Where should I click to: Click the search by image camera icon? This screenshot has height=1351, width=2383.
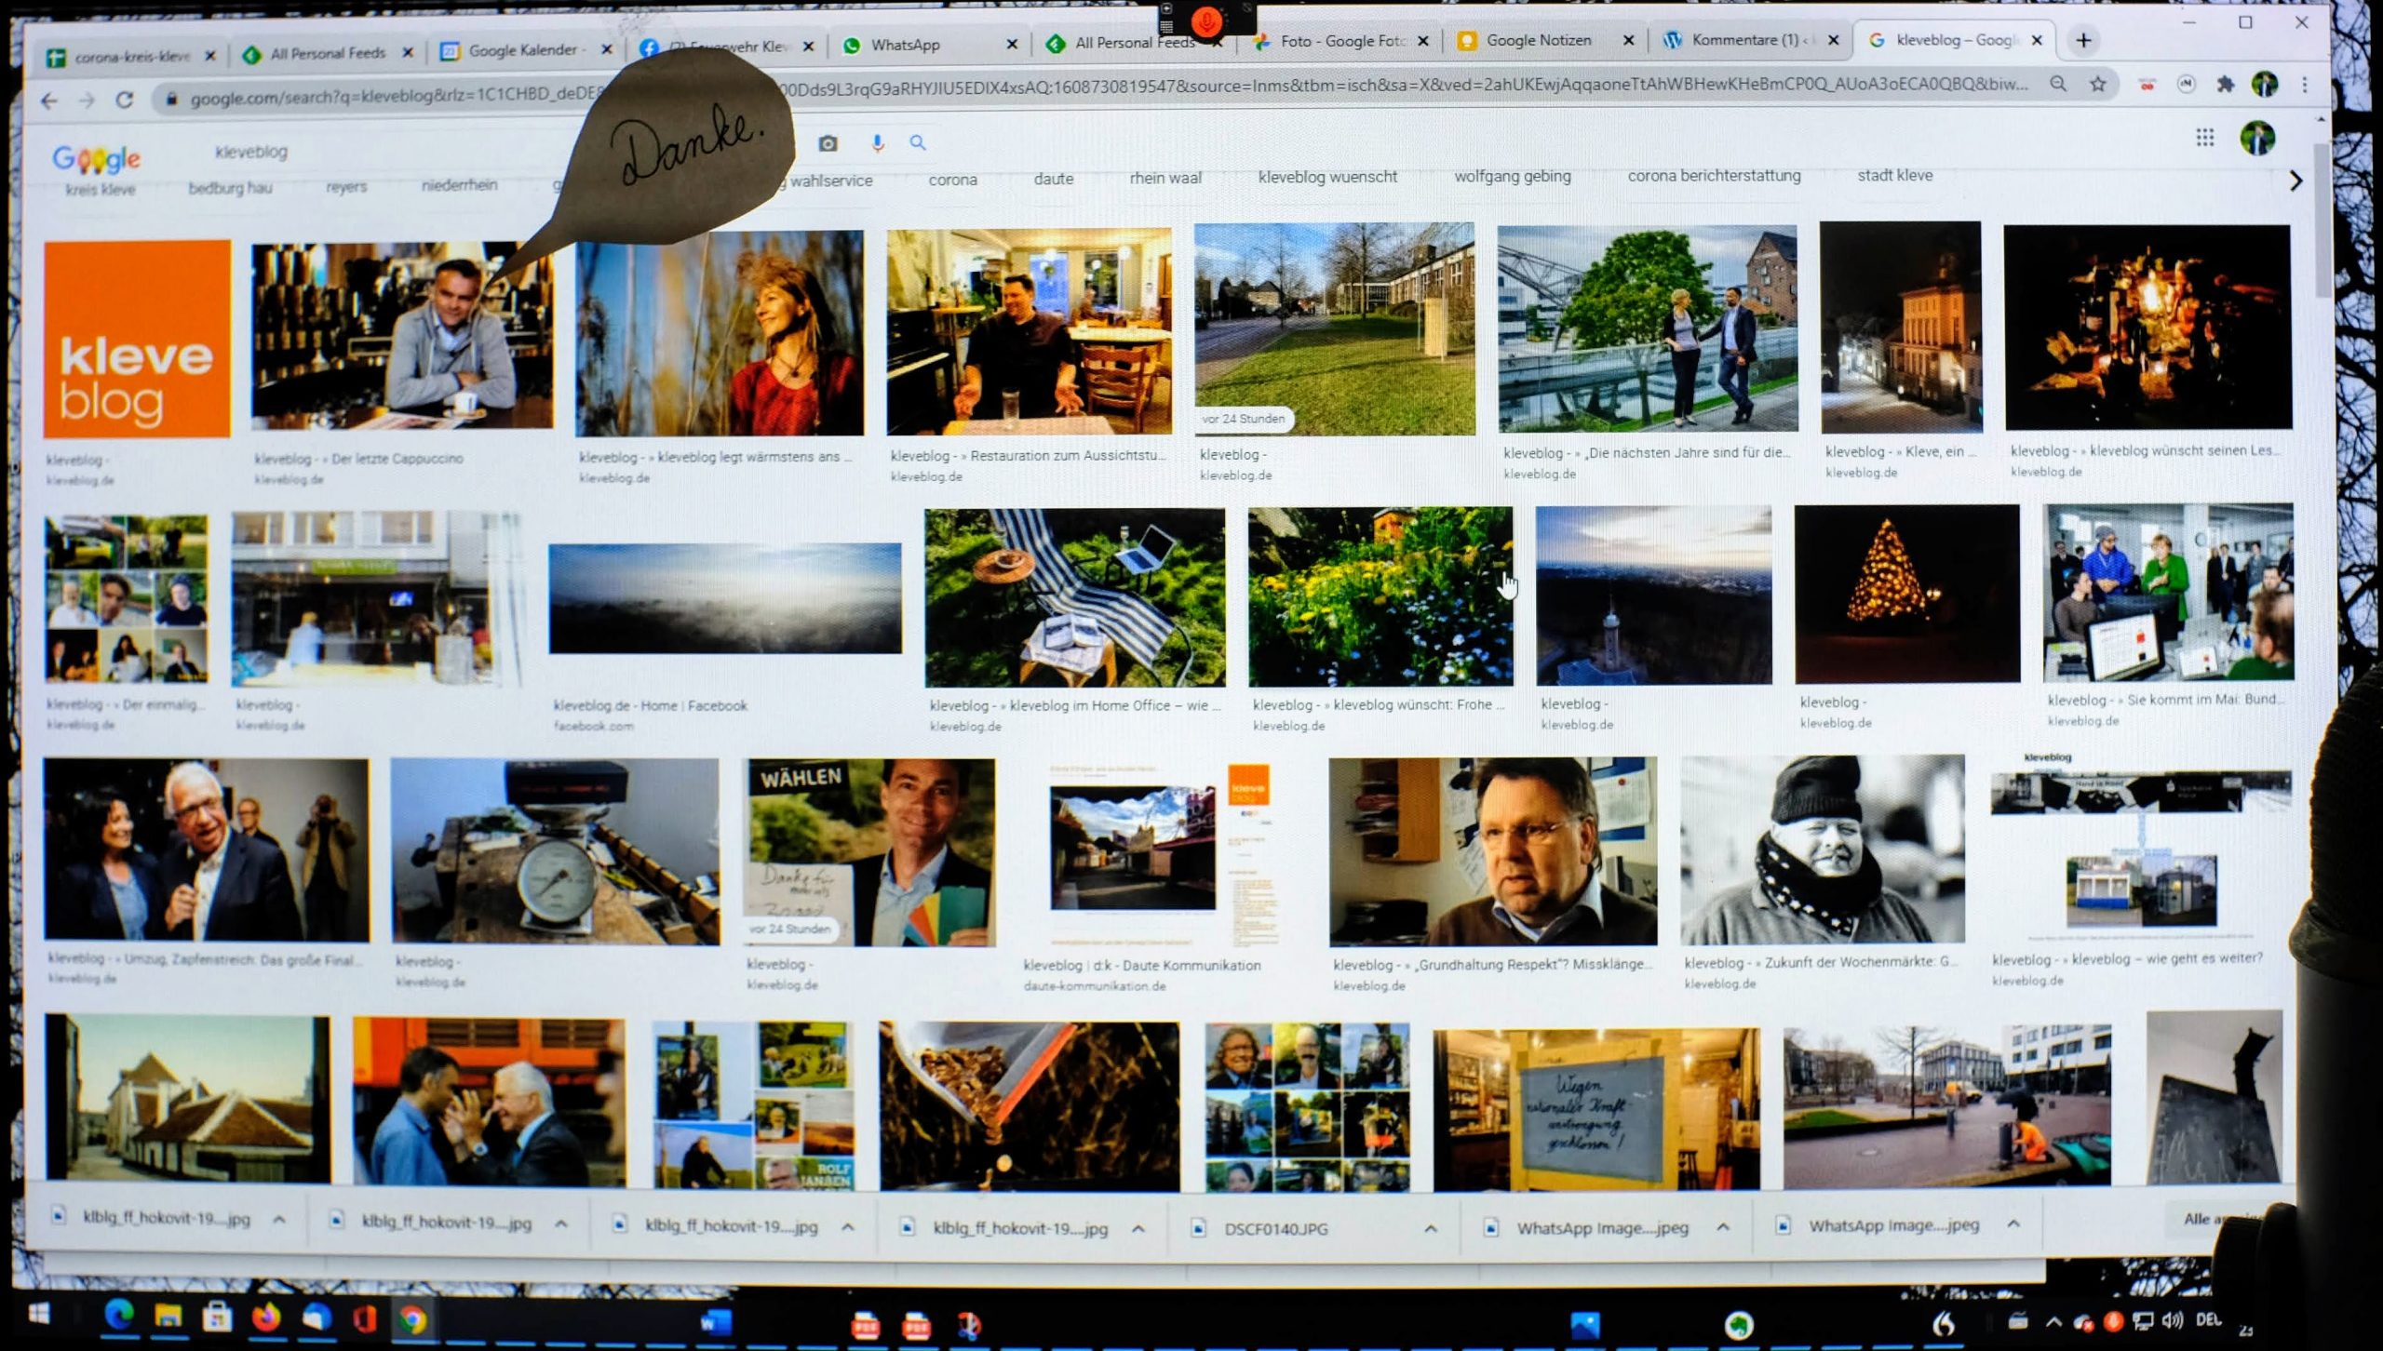pyautogui.click(x=828, y=143)
